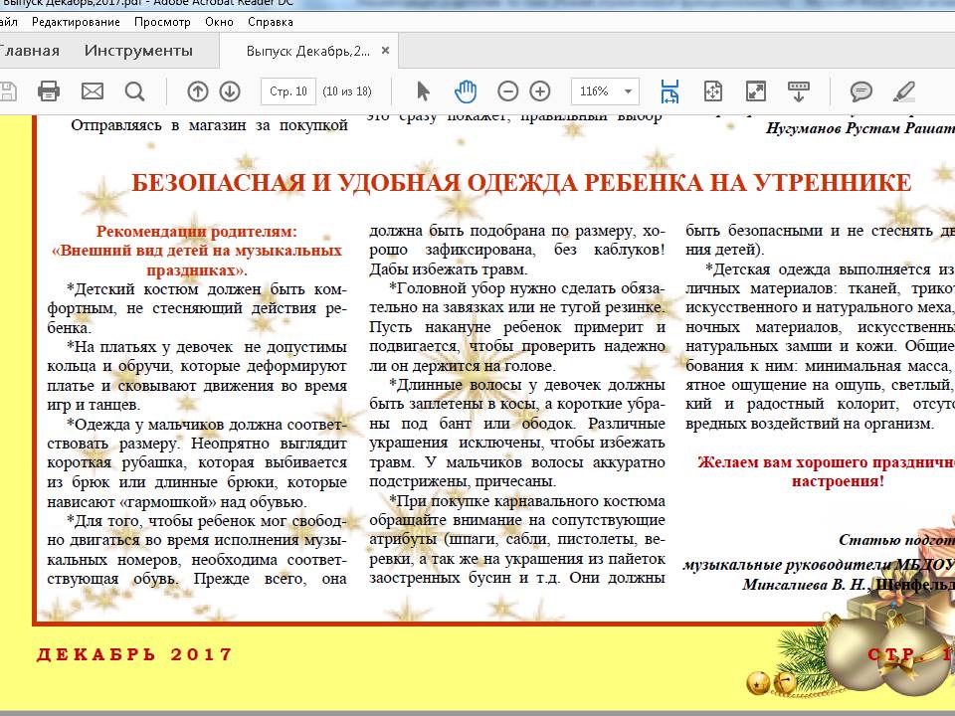Zoom out using the minus button
The height and width of the screenshot is (716, 955).
[x=508, y=91]
